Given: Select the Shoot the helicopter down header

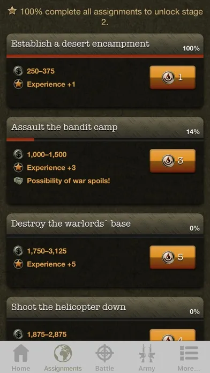Looking at the screenshot, I should tap(105, 307).
